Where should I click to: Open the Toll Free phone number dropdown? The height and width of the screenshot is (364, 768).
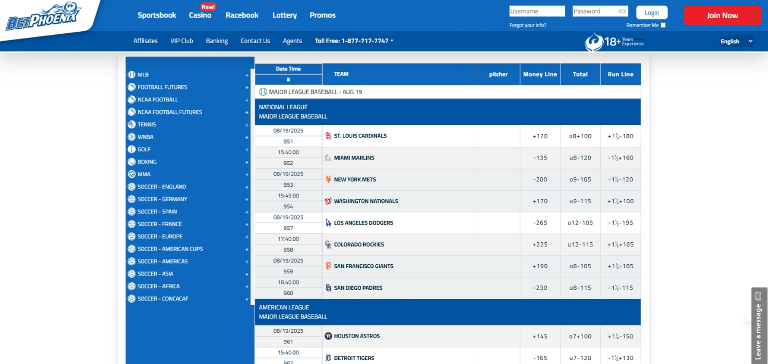pyautogui.click(x=354, y=41)
